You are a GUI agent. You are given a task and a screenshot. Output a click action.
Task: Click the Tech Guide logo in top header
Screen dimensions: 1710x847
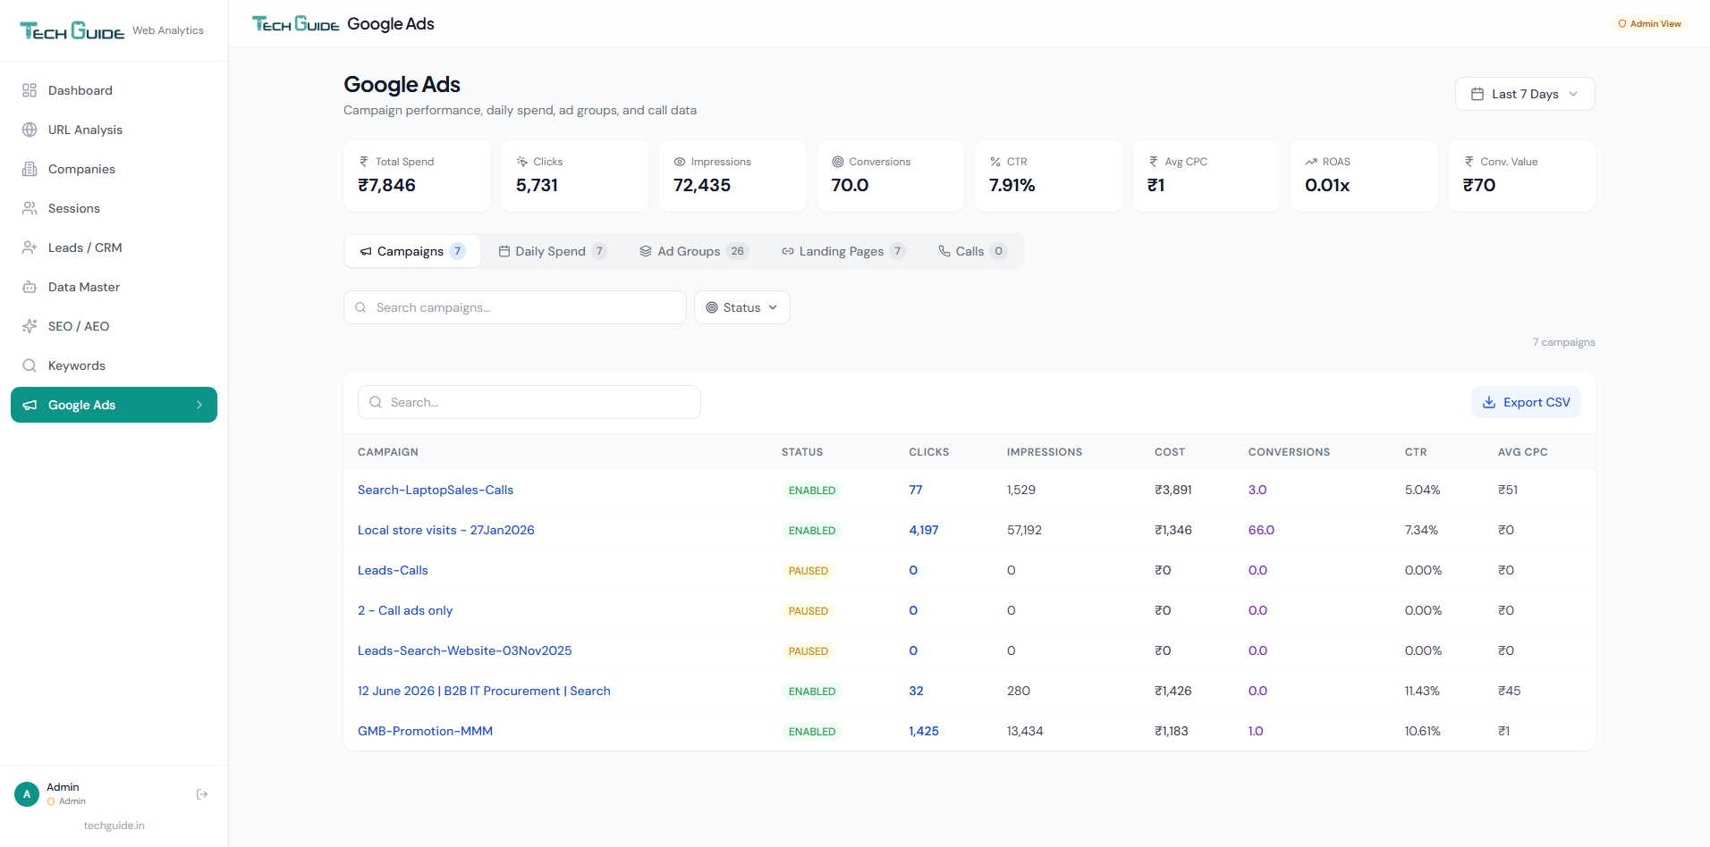pyautogui.click(x=296, y=24)
